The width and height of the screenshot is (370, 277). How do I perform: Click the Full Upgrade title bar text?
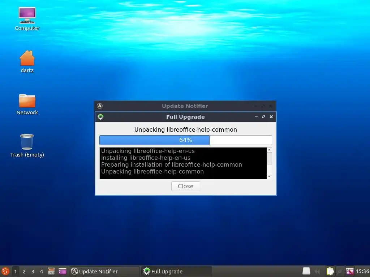(185, 117)
